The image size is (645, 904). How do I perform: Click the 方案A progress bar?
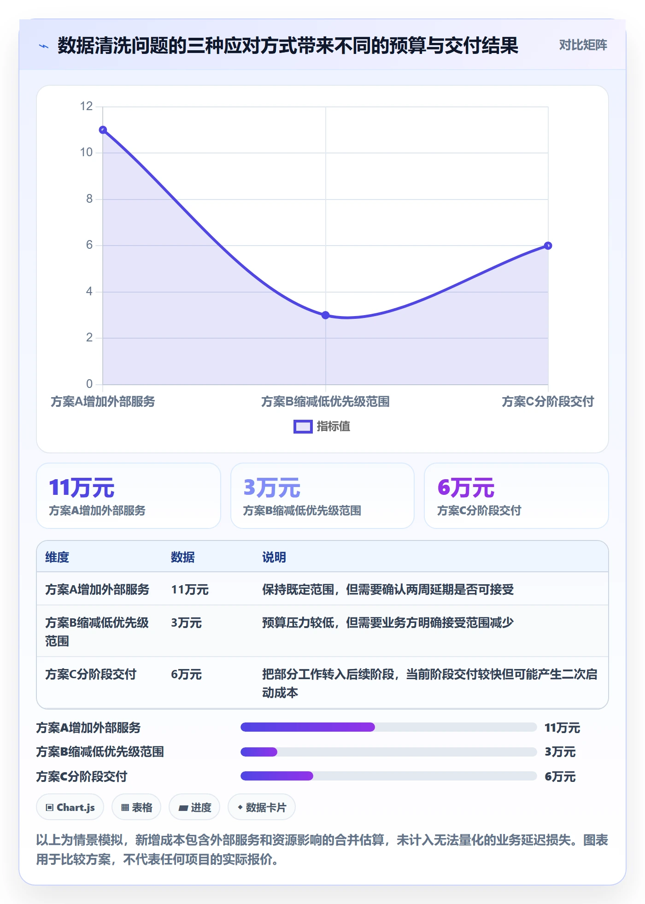pyautogui.click(x=389, y=728)
